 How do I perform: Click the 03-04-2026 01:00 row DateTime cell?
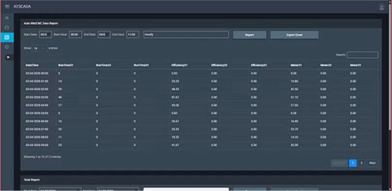[37, 81]
